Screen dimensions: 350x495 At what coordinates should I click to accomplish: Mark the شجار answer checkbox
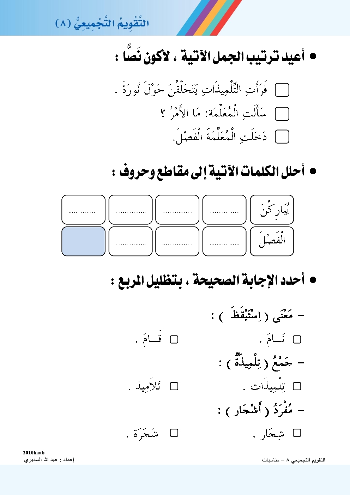(297, 433)
